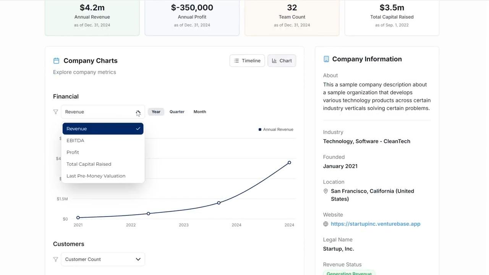
Task: Choose EBITDA from the metric list
Action: coord(75,141)
